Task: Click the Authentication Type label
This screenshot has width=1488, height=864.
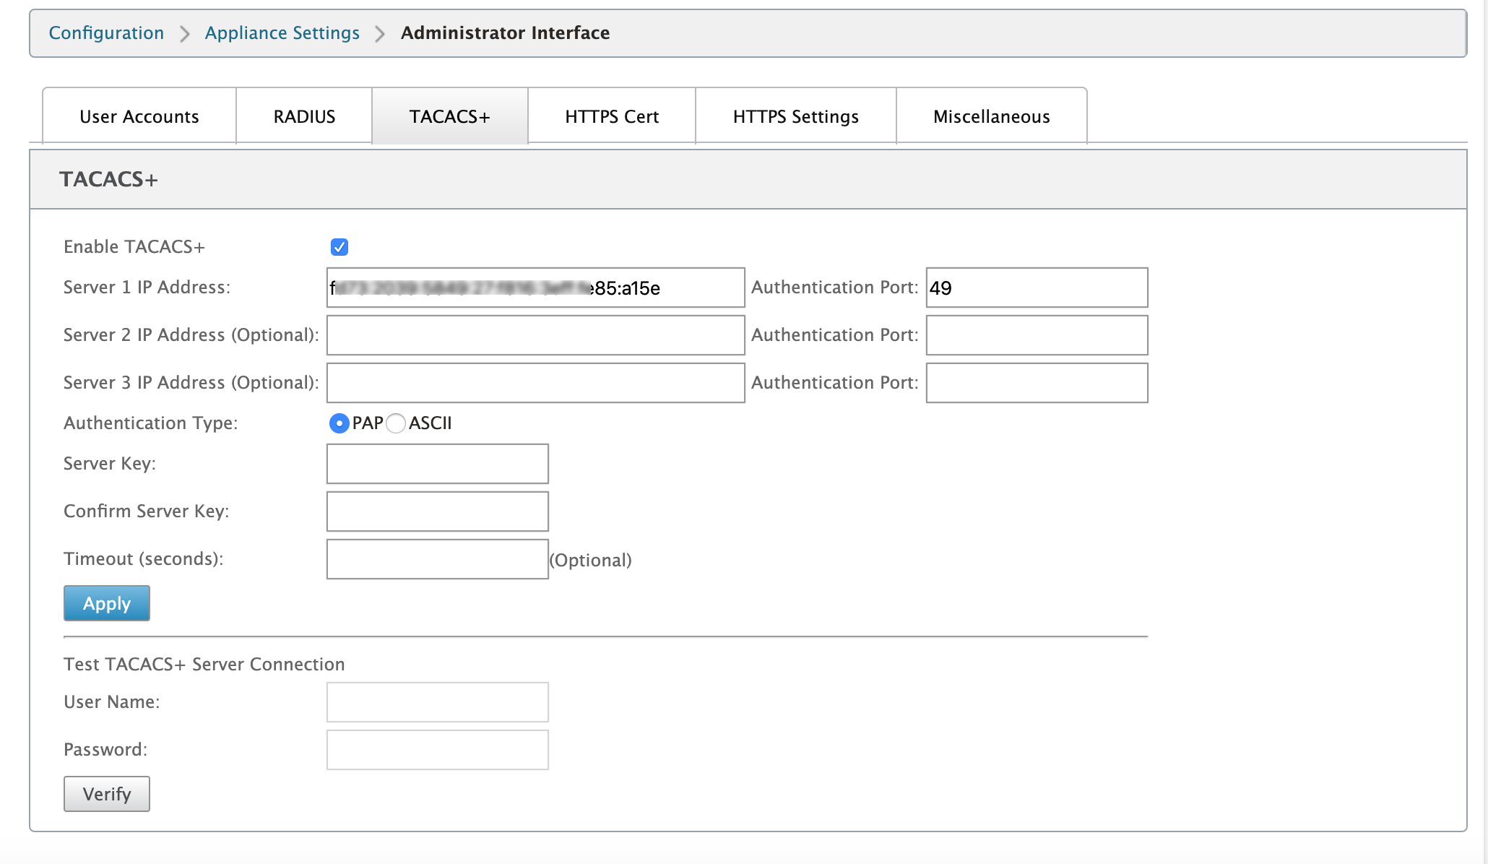Action: point(150,423)
